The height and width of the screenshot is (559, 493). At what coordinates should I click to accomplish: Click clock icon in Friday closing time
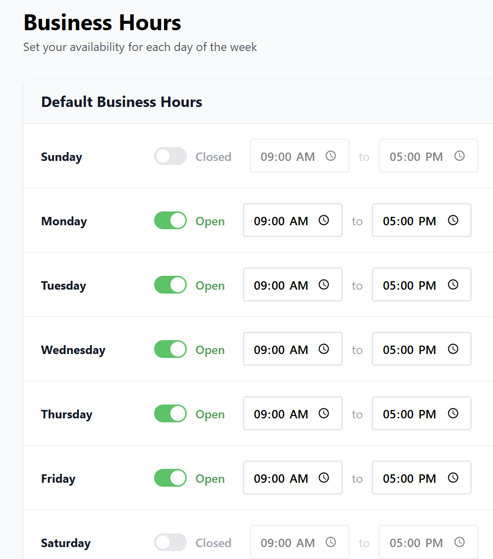point(453,478)
